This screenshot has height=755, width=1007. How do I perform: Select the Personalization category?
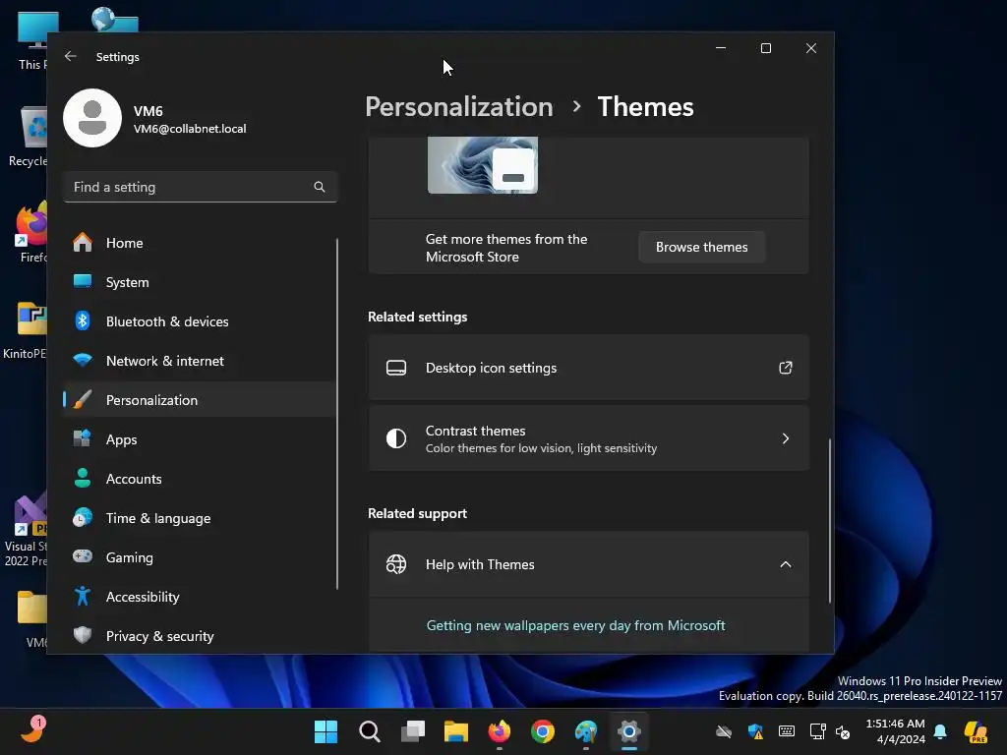199,400
